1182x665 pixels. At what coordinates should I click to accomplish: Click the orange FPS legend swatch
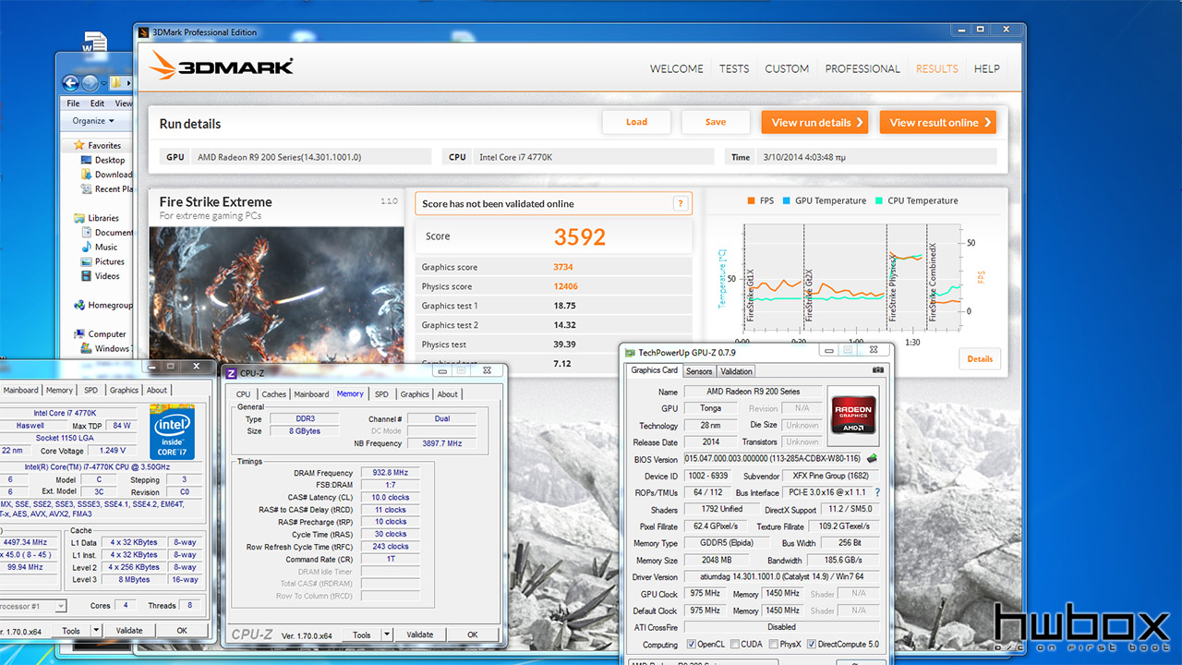pos(752,200)
